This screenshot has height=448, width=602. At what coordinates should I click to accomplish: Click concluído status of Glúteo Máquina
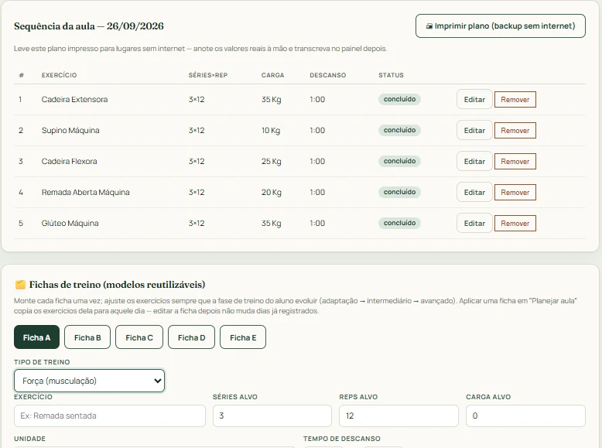[x=400, y=224]
